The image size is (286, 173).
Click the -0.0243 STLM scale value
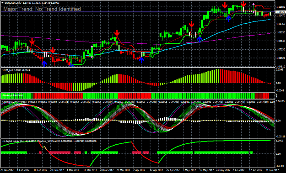tap(279, 90)
